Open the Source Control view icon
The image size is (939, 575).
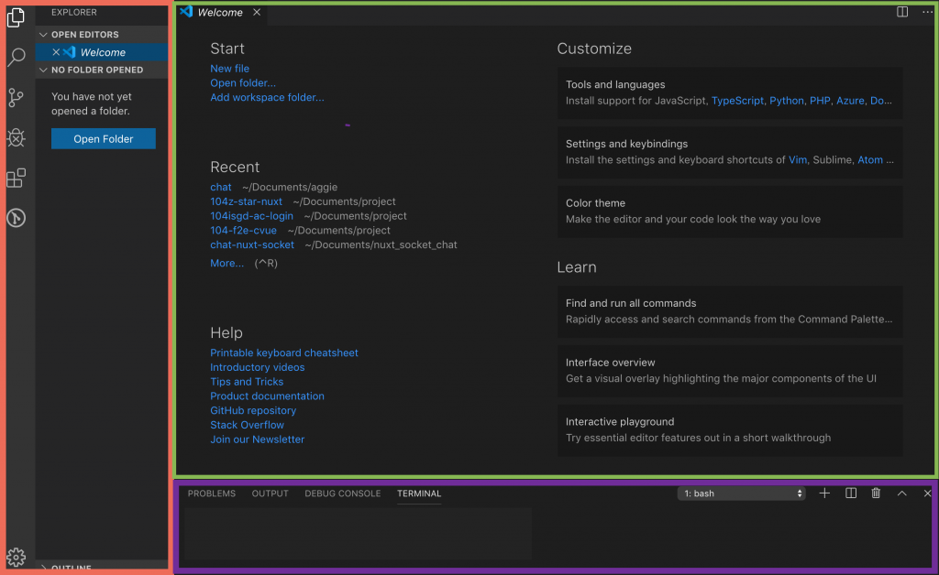[17, 97]
